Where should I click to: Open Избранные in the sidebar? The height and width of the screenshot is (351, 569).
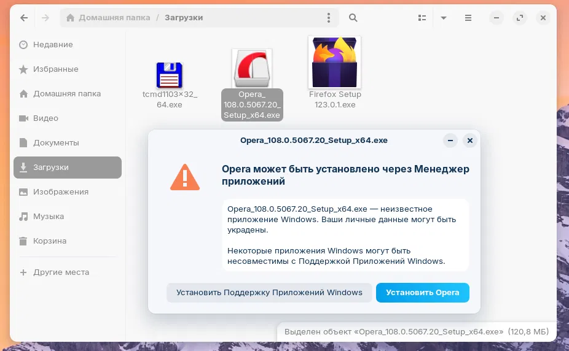[68, 69]
